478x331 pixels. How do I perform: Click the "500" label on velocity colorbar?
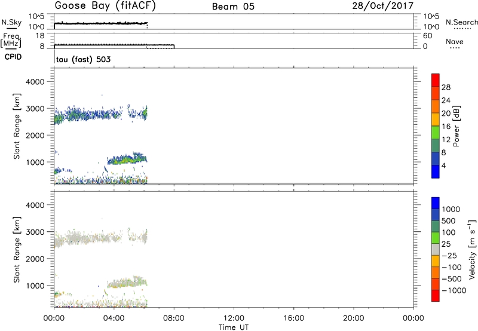[449, 221]
